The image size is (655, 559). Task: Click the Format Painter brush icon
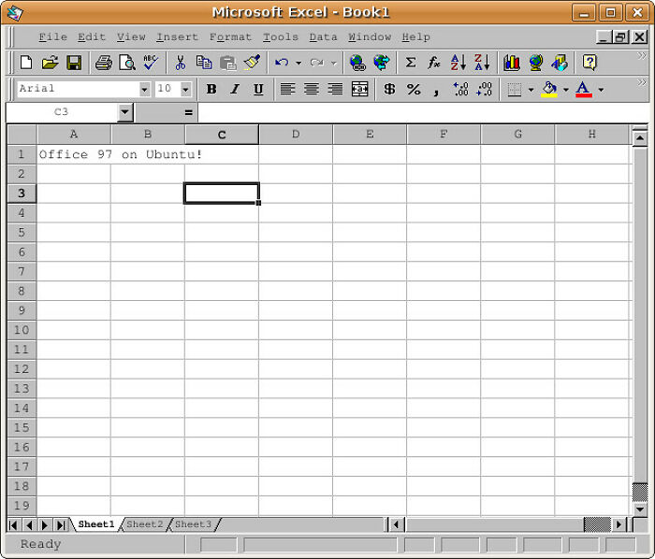coord(251,63)
